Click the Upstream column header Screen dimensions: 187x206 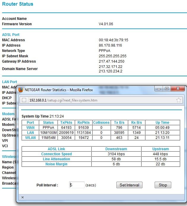(x=161, y=149)
